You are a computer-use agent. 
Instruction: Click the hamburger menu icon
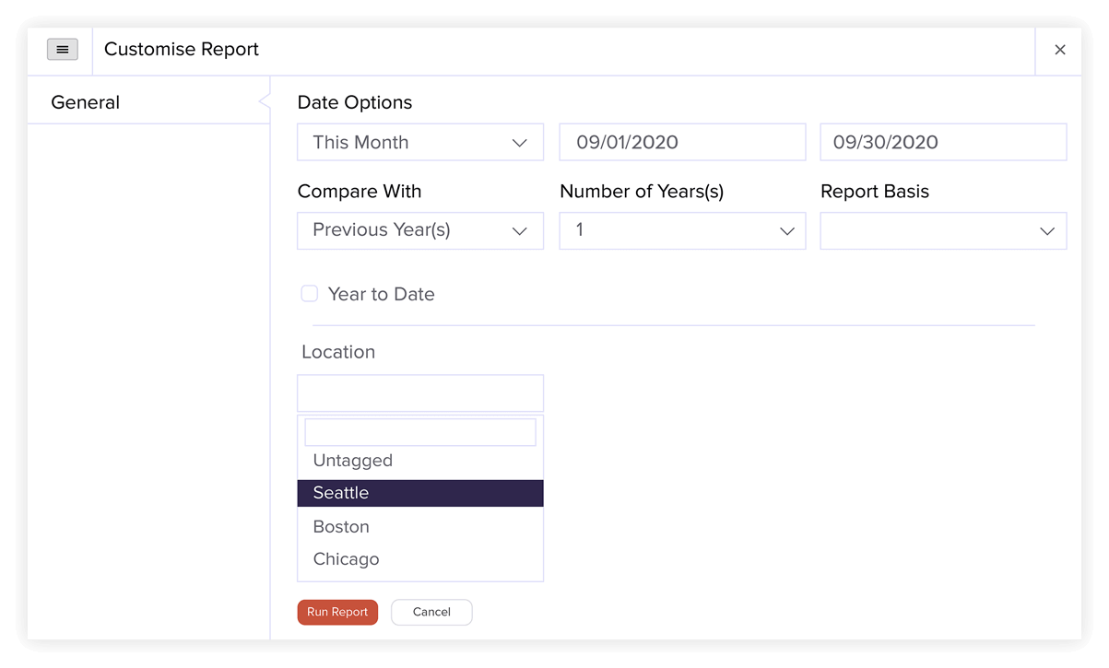(x=62, y=50)
